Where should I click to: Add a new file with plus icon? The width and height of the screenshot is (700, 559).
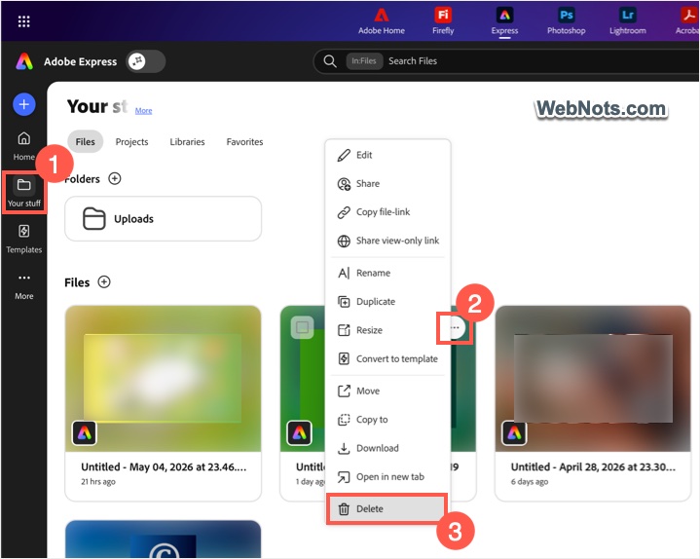pos(104,282)
